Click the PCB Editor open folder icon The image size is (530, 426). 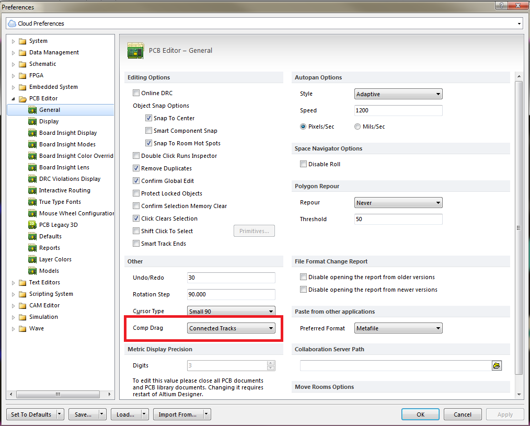click(22, 99)
